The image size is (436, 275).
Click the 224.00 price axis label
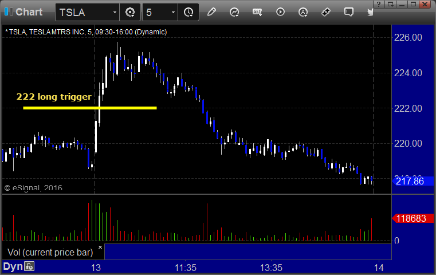pyautogui.click(x=408, y=73)
